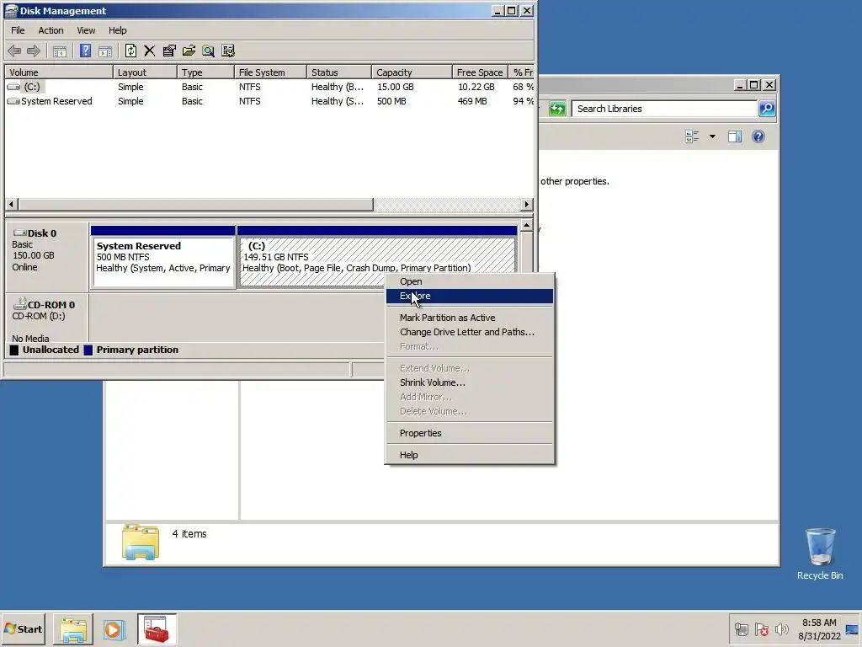
Task: Click the speaker volume tray icon
Action: pos(781,628)
